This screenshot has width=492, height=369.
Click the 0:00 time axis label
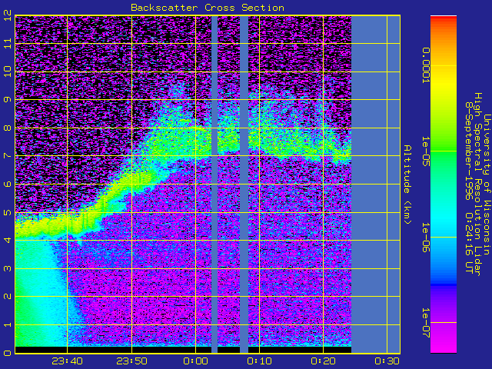click(195, 361)
